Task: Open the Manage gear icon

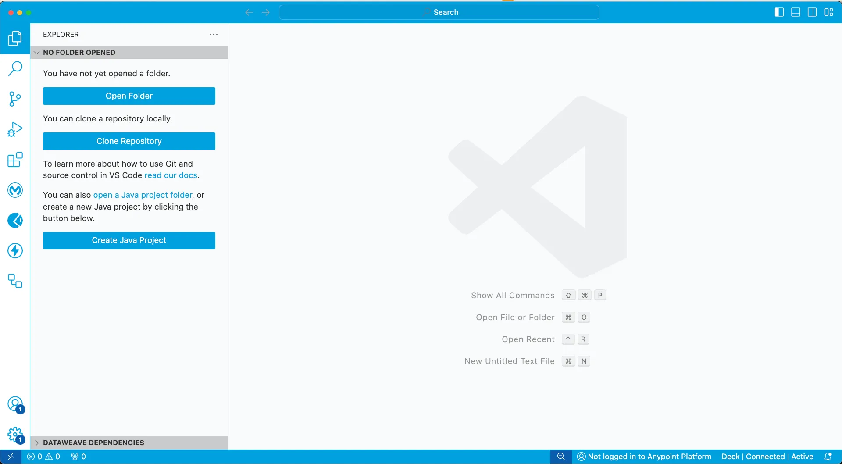Action: [x=15, y=434]
